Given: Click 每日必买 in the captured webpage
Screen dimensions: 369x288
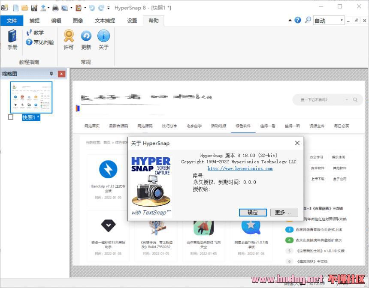Looking at the screenshot, I should point(342,126).
